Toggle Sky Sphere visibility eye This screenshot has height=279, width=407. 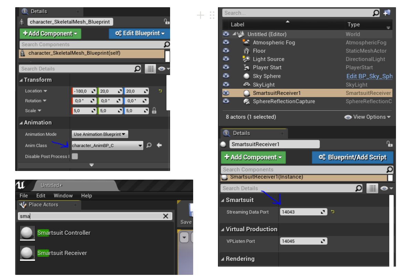[x=226, y=76]
